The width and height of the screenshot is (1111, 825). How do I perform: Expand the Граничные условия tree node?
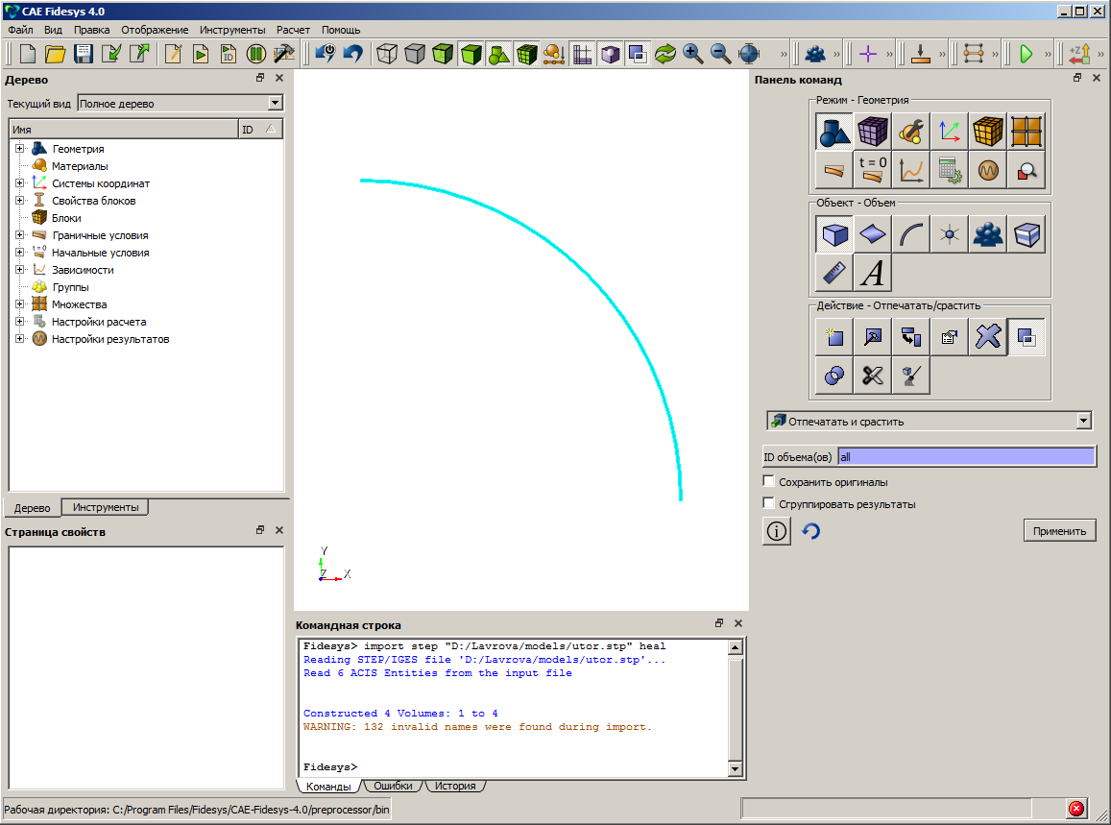[x=20, y=235]
